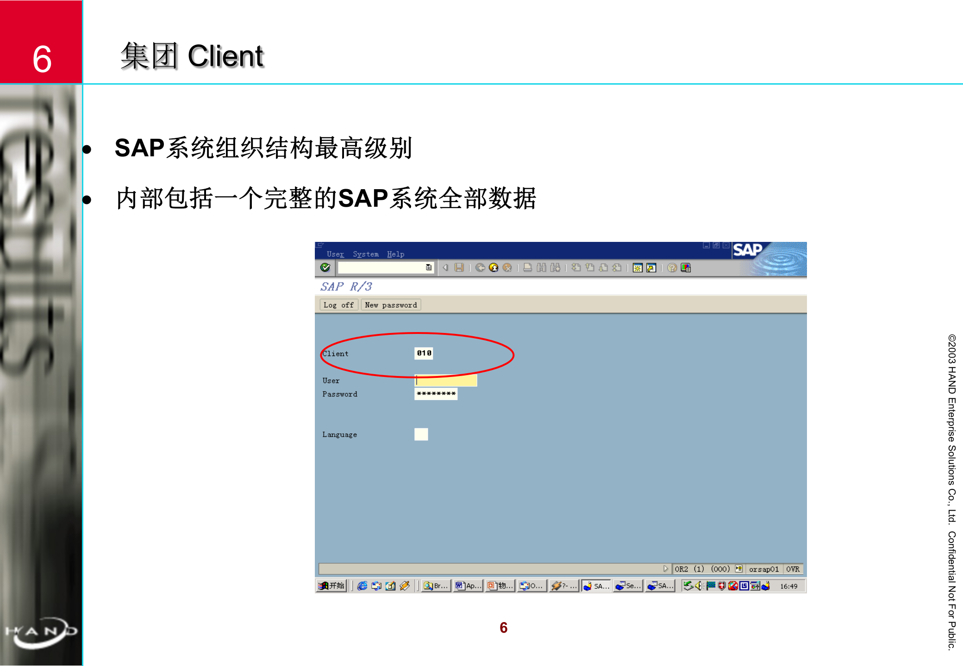Open the Find binoculars icon
963x666 pixels.
[x=542, y=268]
